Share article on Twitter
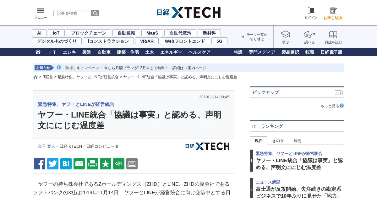 (x=53, y=164)
